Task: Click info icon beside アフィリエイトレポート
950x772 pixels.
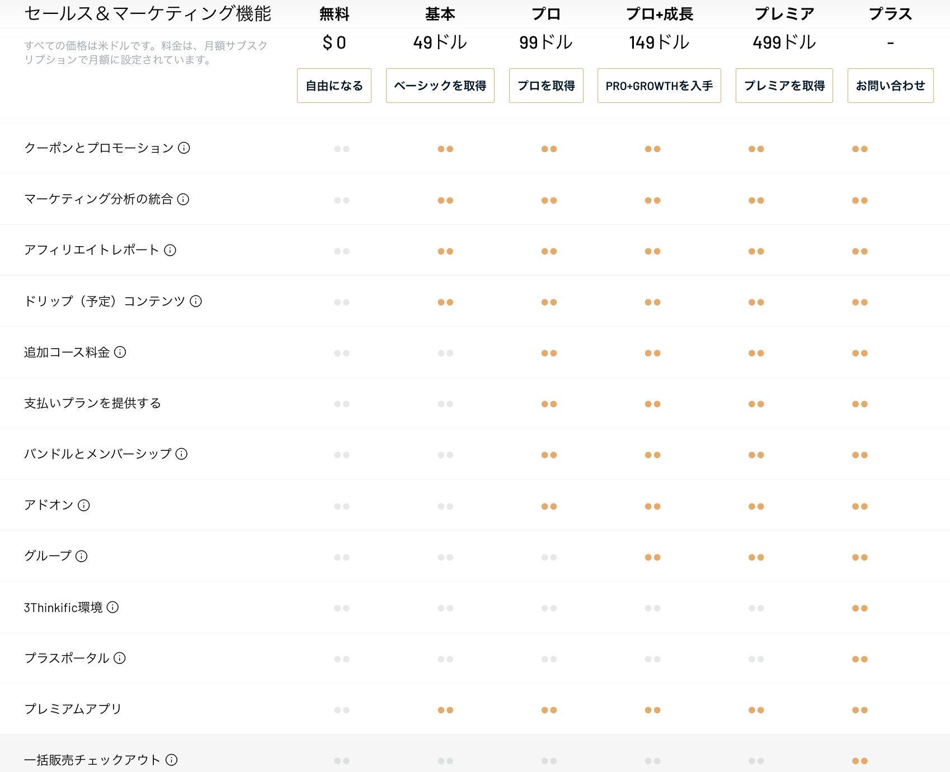Action: [170, 250]
